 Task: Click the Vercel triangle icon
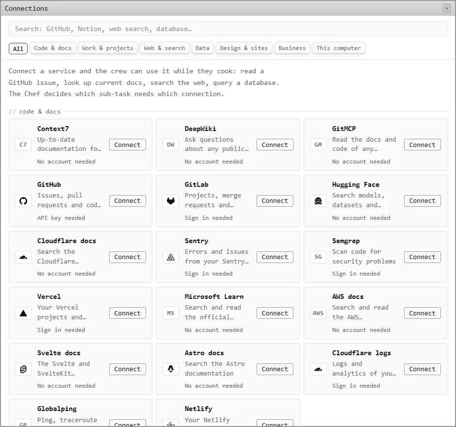23,313
